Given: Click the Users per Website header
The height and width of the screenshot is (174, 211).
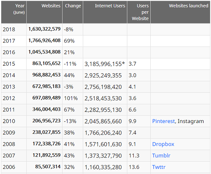Looking at the screenshot, I should coord(139,12).
